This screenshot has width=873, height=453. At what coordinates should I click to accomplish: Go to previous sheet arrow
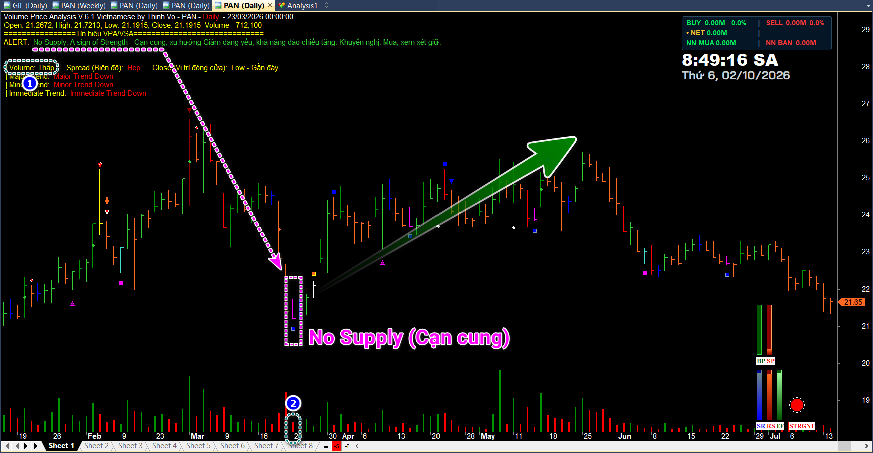17,446
